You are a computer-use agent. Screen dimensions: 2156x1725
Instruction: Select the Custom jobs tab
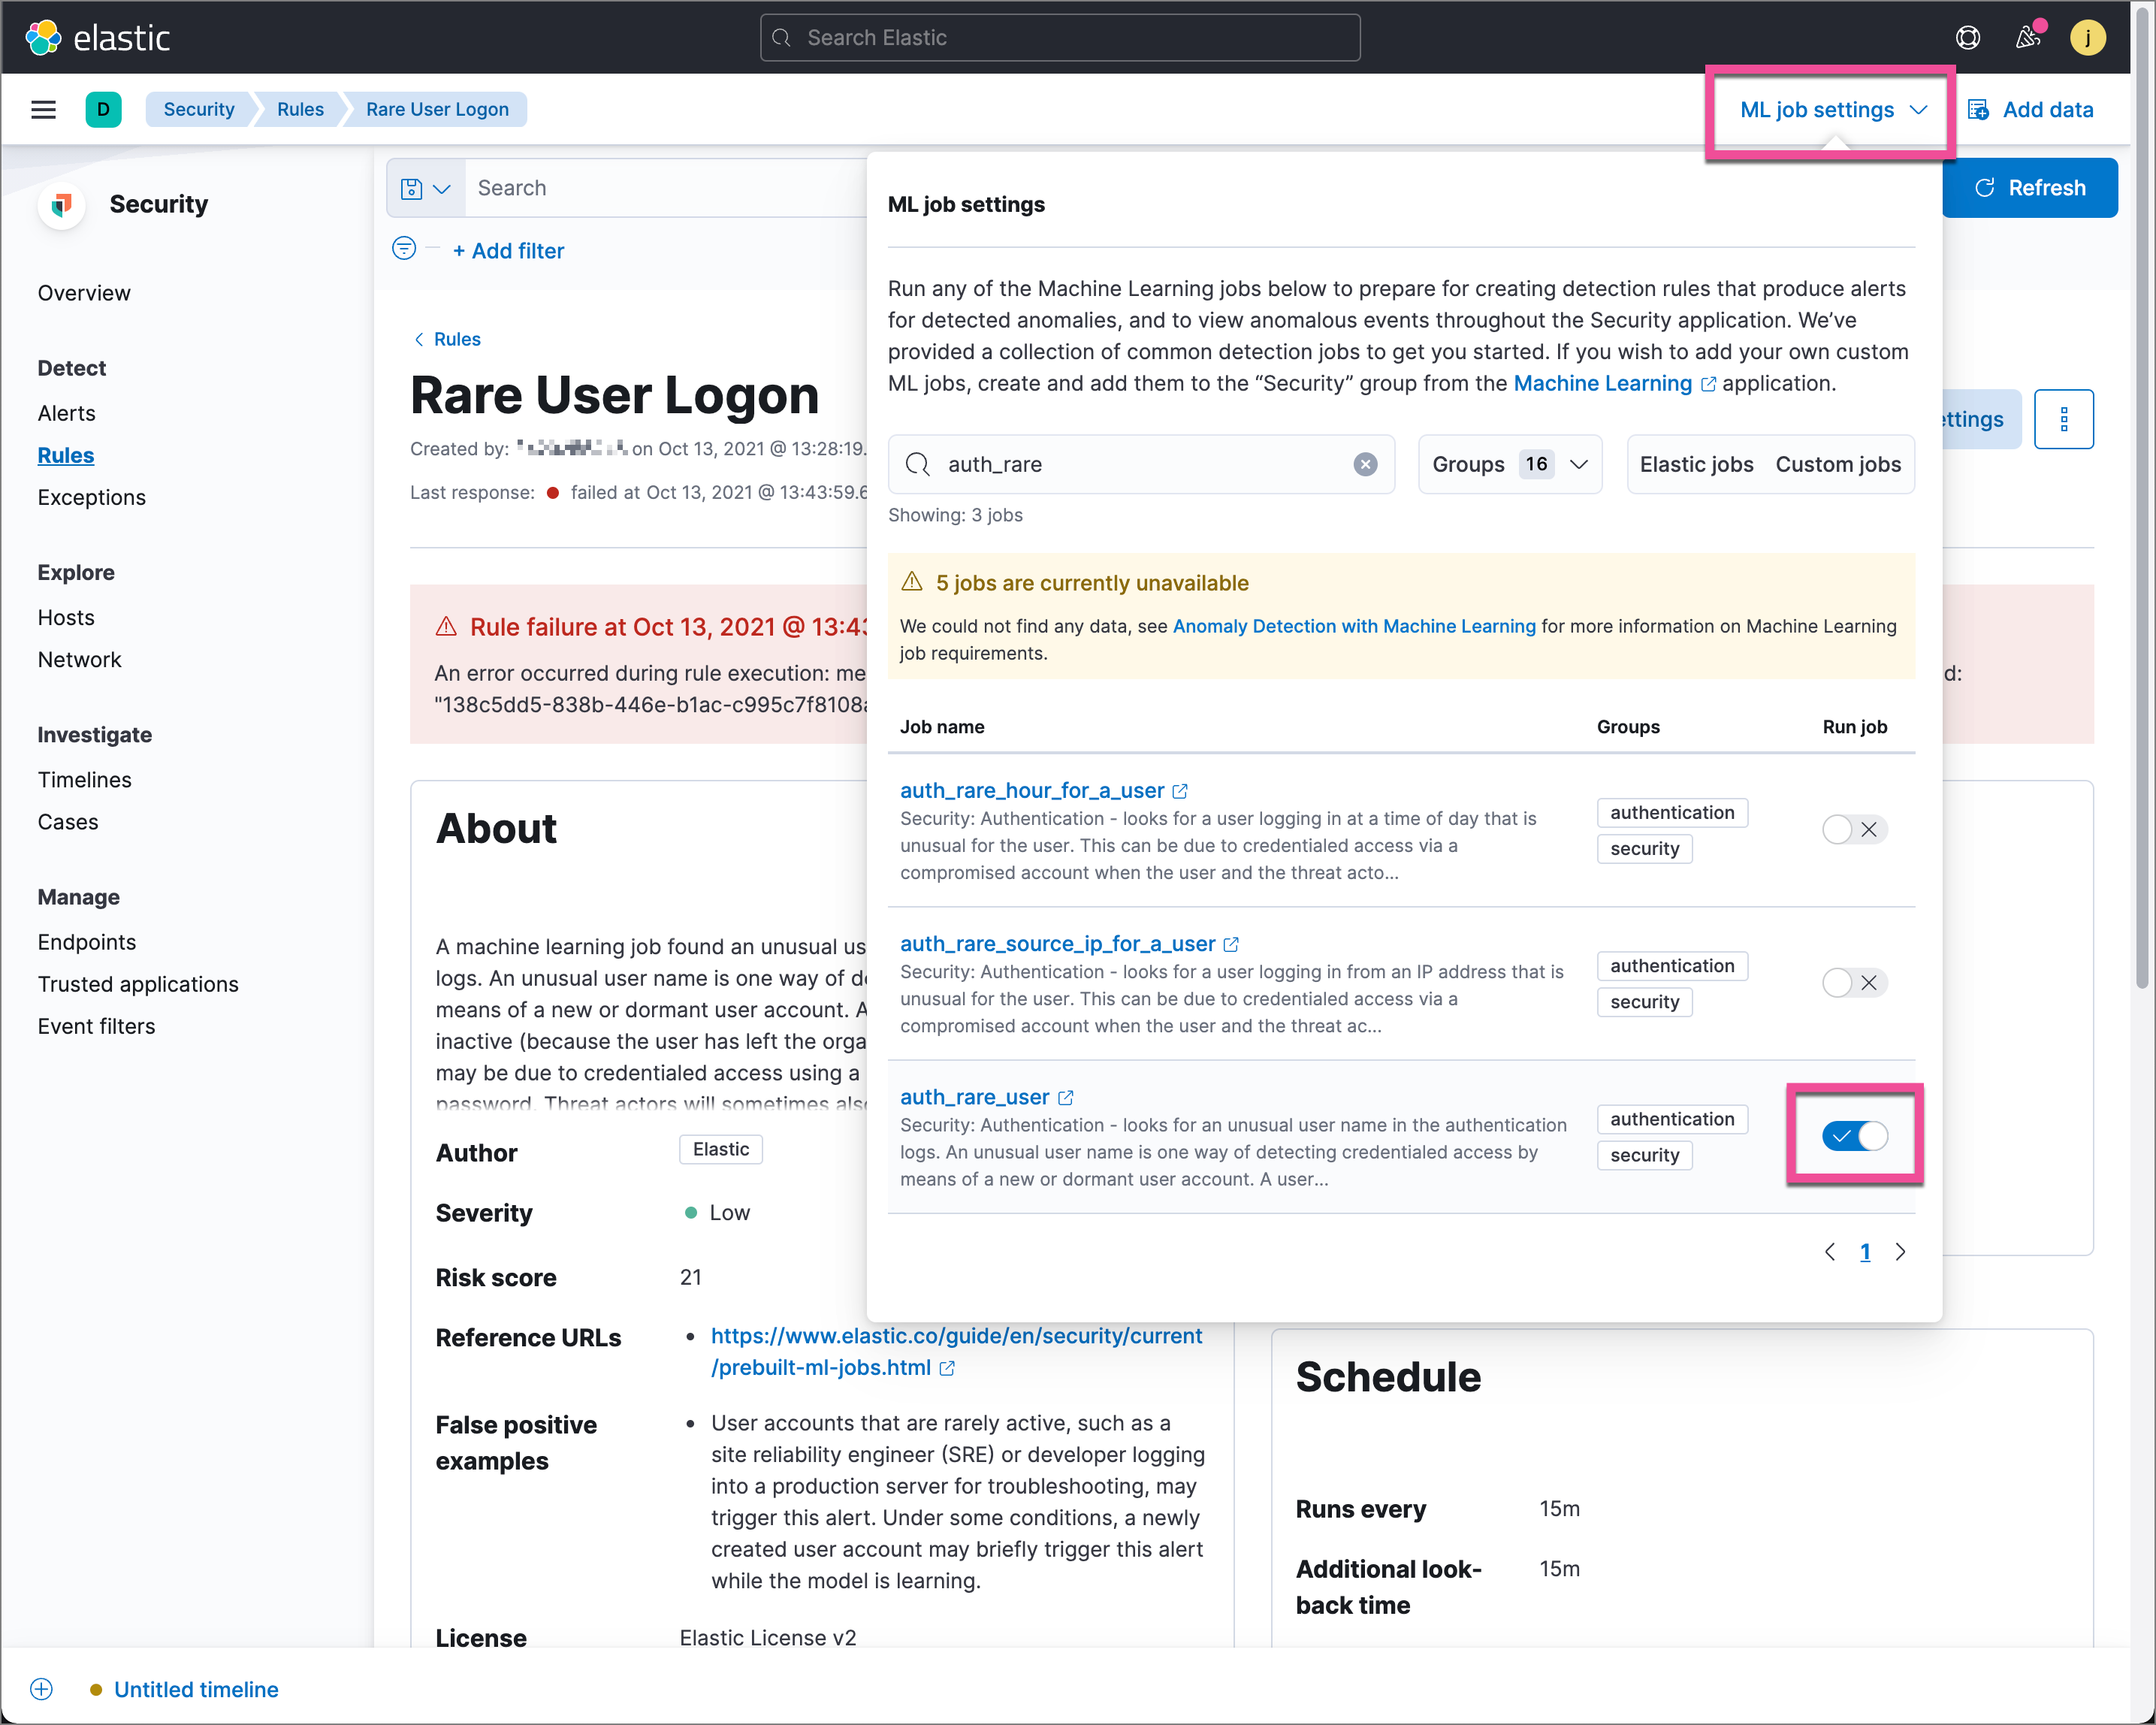click(x=1836, y=463)
